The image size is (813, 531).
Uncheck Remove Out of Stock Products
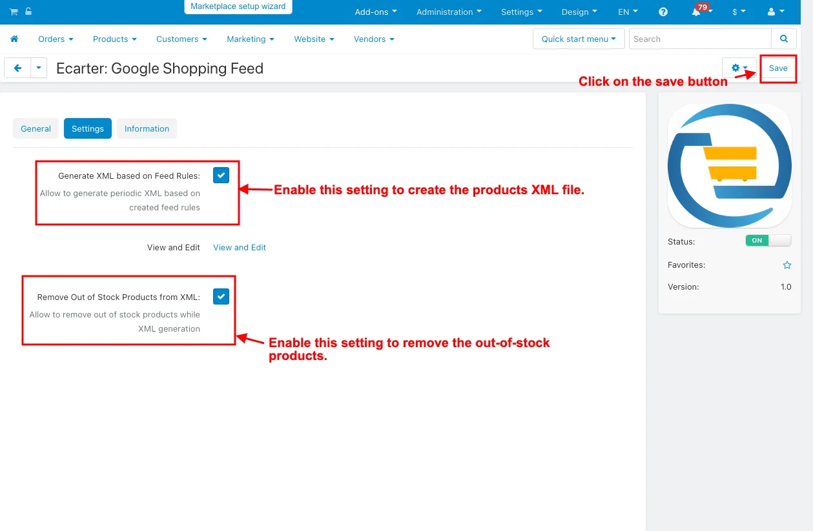coord(221,297)
